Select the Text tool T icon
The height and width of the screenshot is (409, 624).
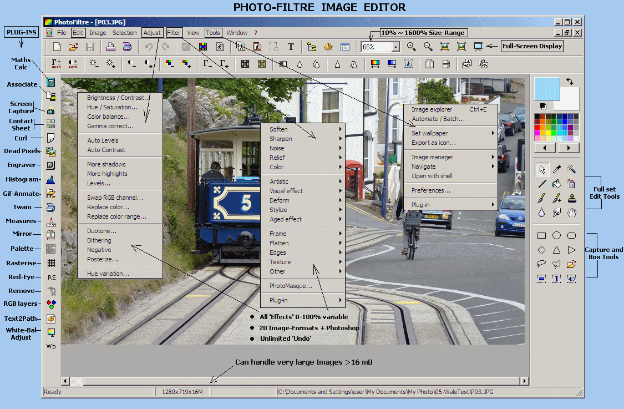(x=291, y=47)
